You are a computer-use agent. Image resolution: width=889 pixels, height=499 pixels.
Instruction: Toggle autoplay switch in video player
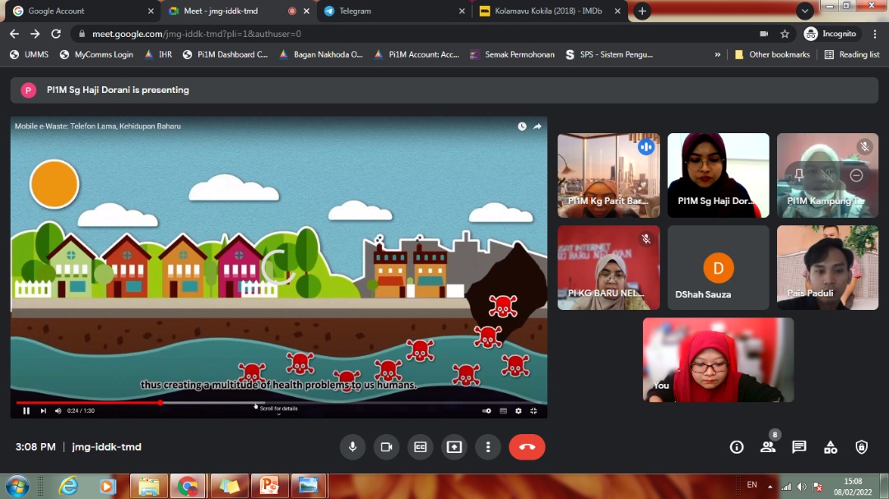point(486,411)
